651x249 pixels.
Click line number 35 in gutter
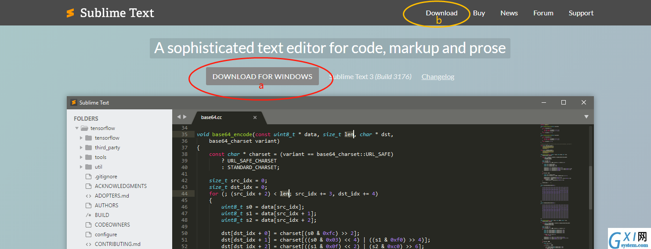[x=184, y=134]
